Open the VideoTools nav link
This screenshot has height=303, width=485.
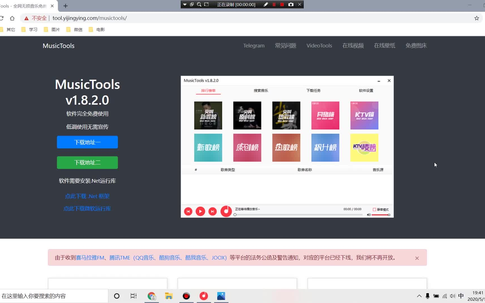tap(319, 45)
